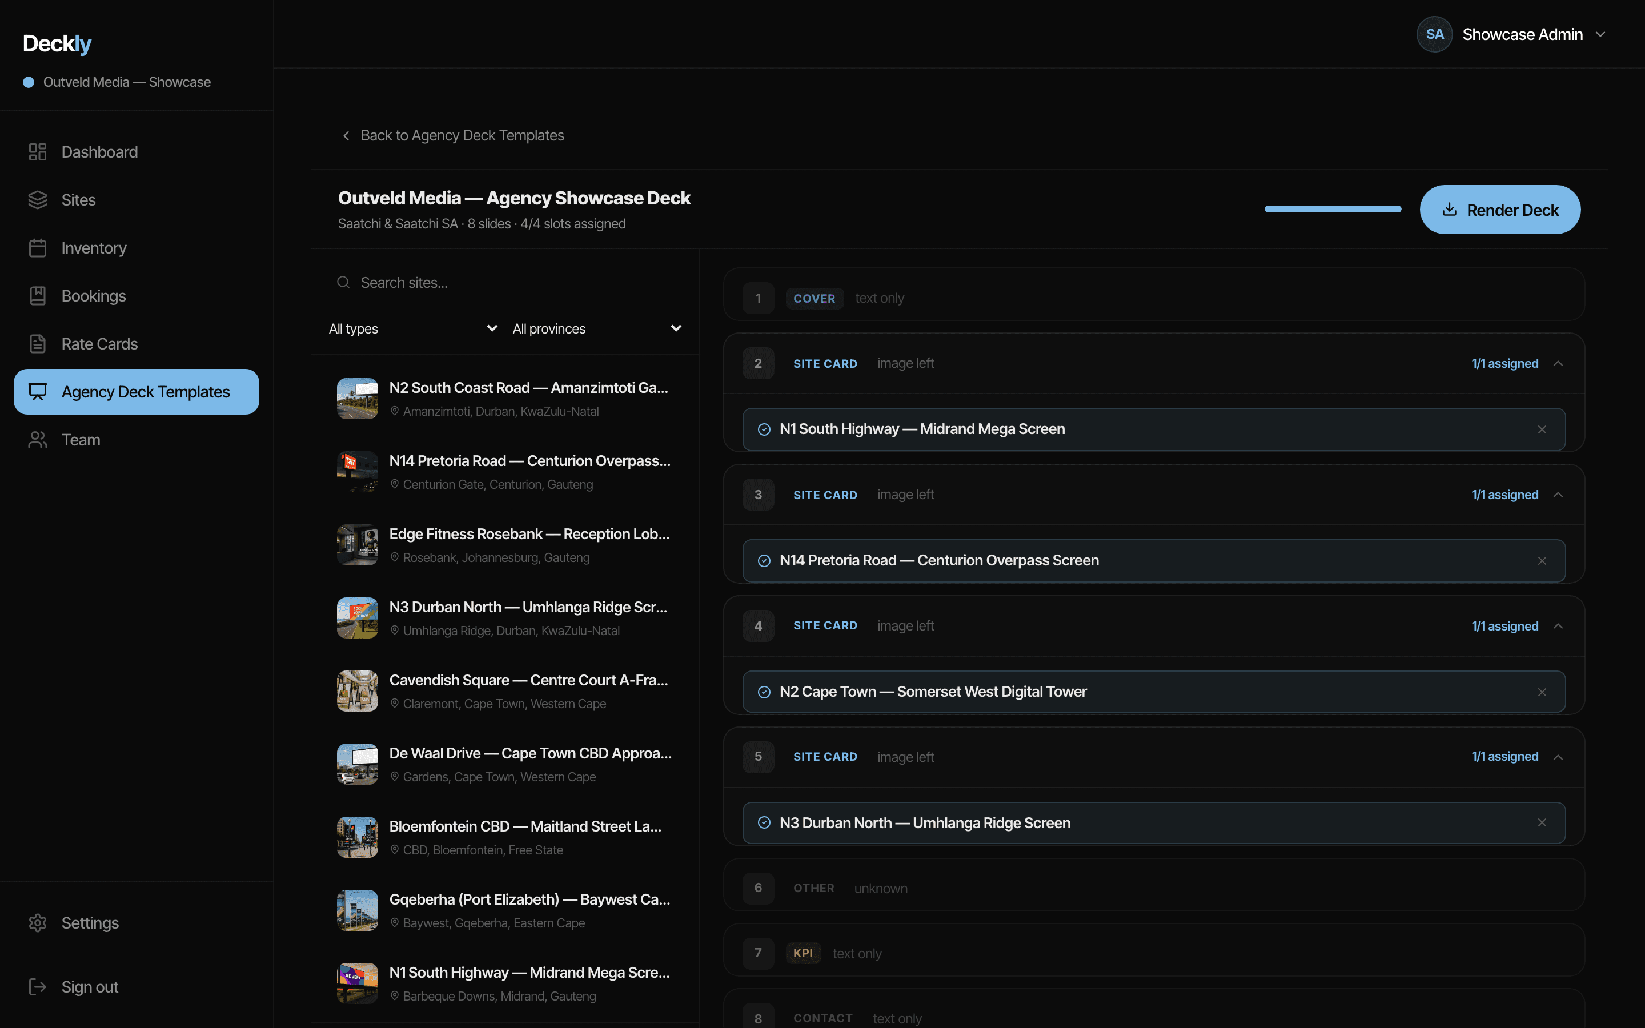The height and width of the screenshot is (1028, 1645).
Task: Go to Dashboard in sidebar
Action: [136, 151]
